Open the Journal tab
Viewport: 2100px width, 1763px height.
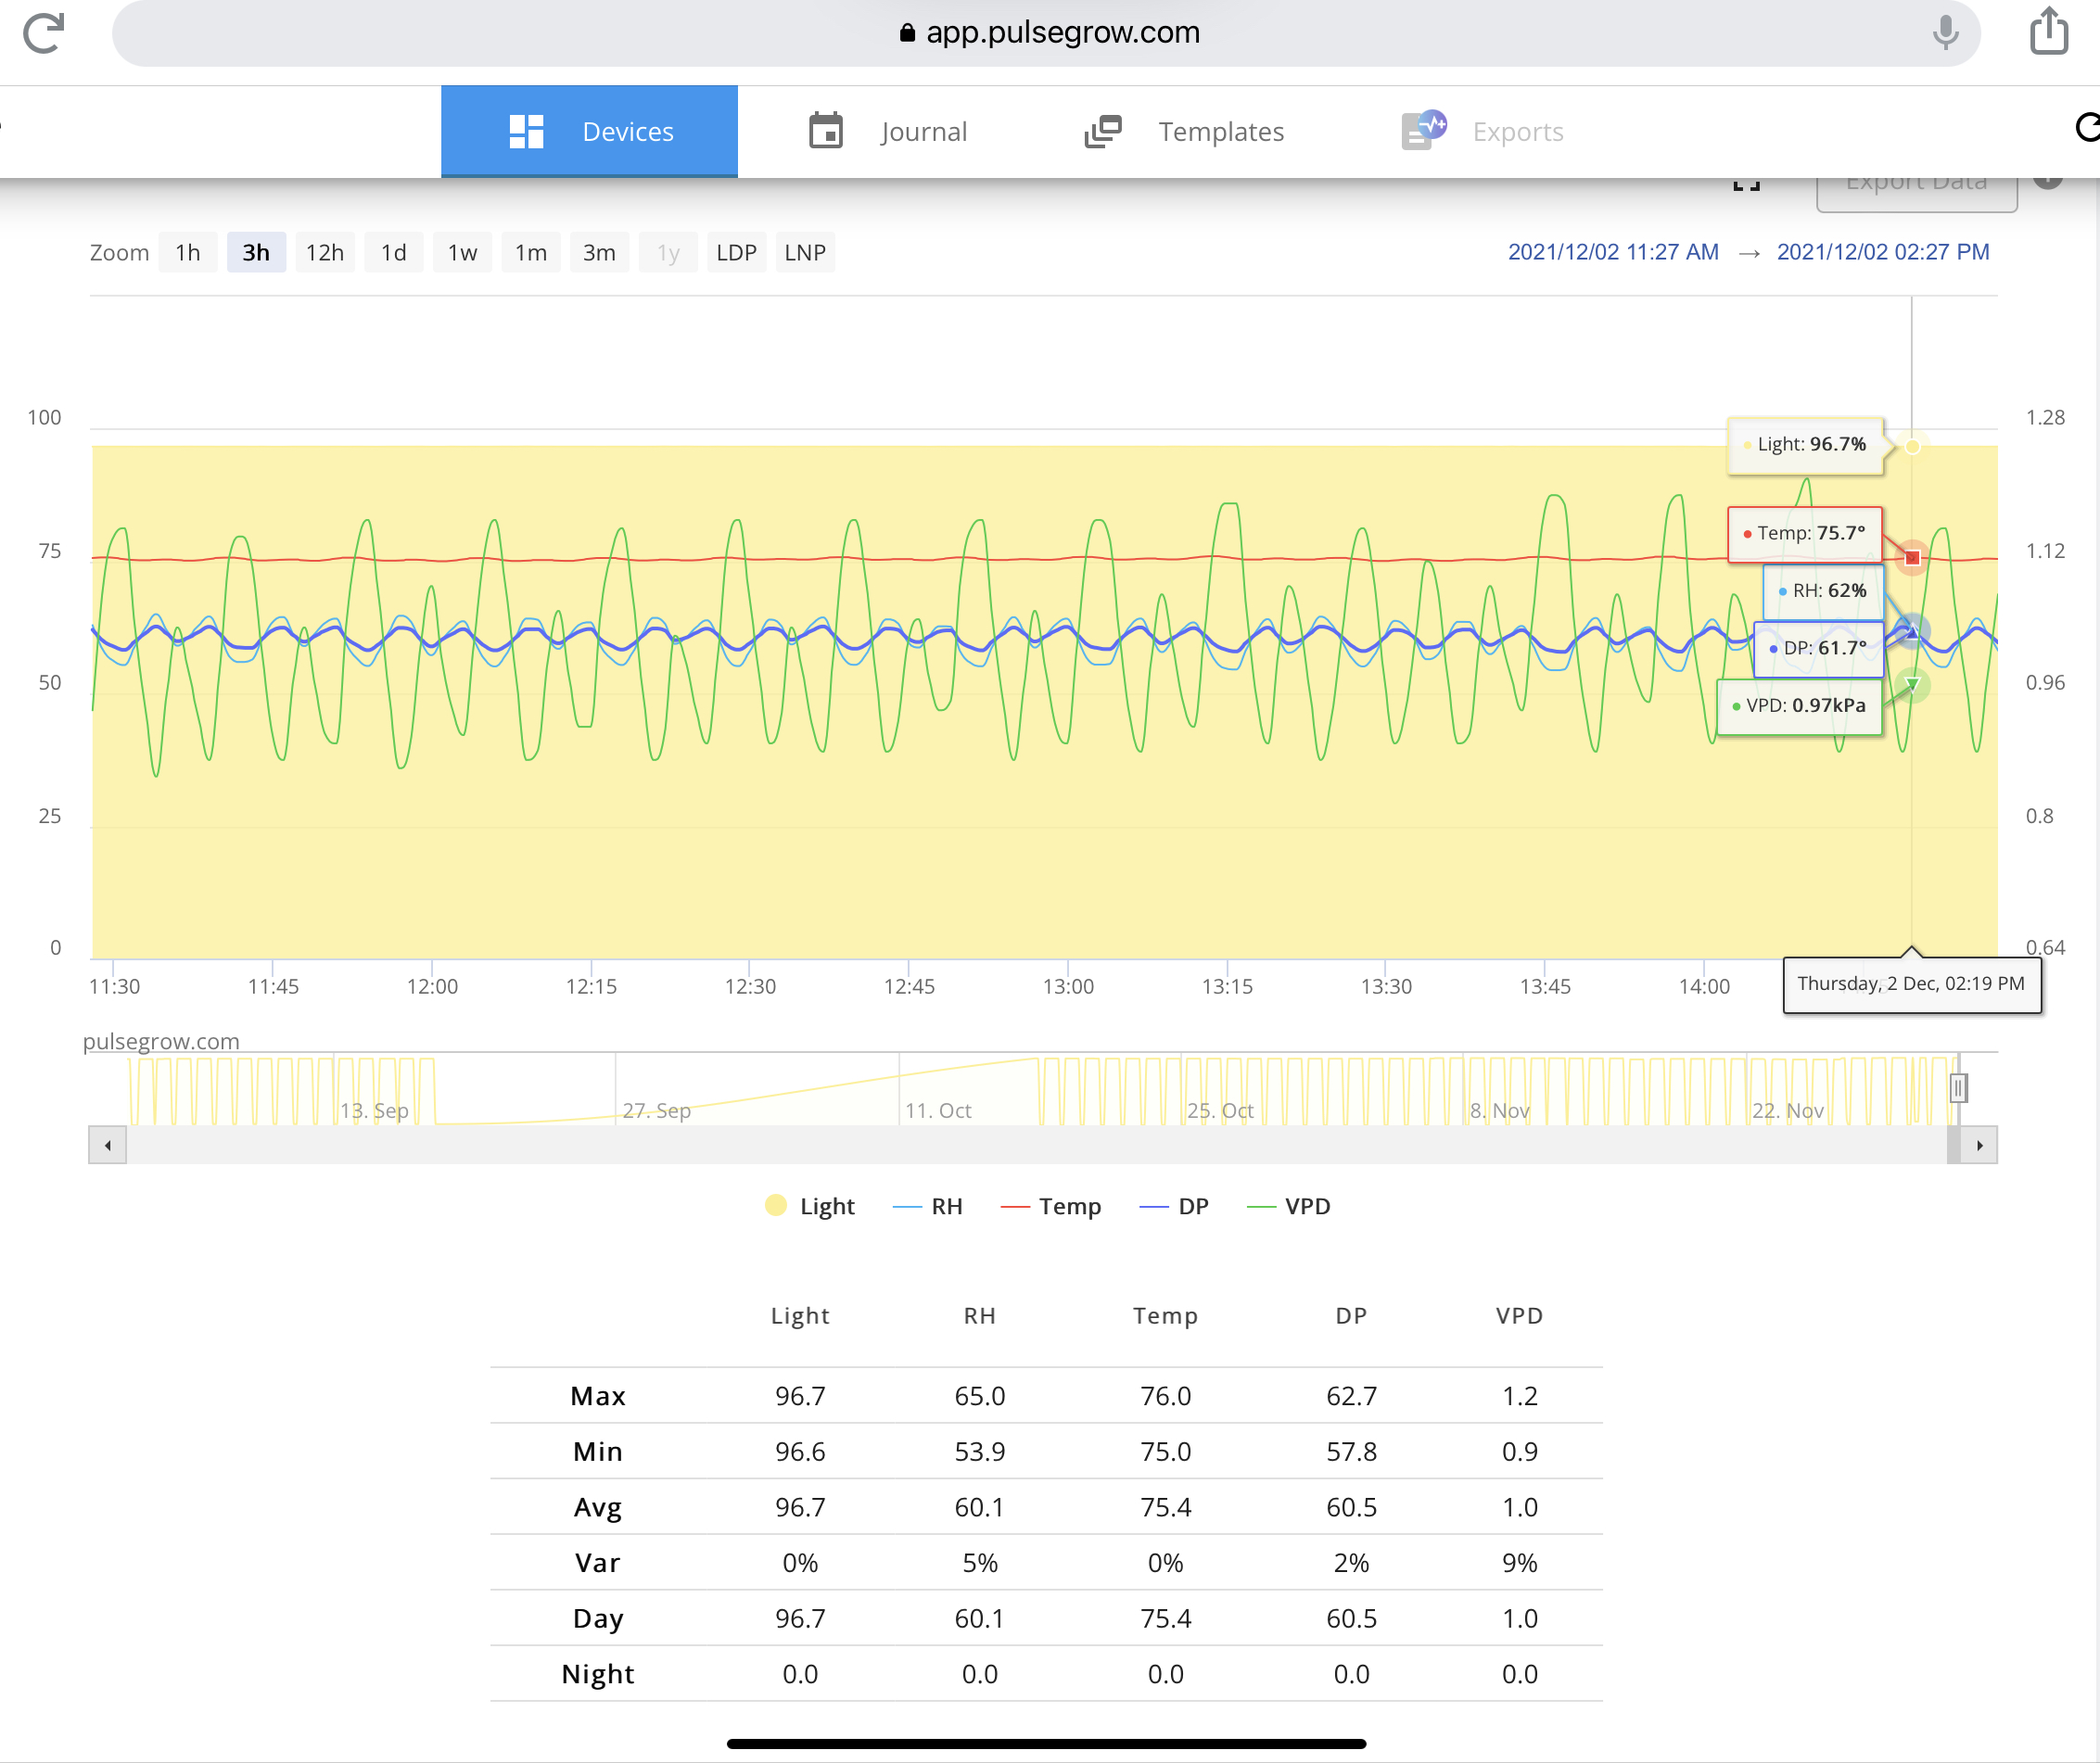pos(888,132)
